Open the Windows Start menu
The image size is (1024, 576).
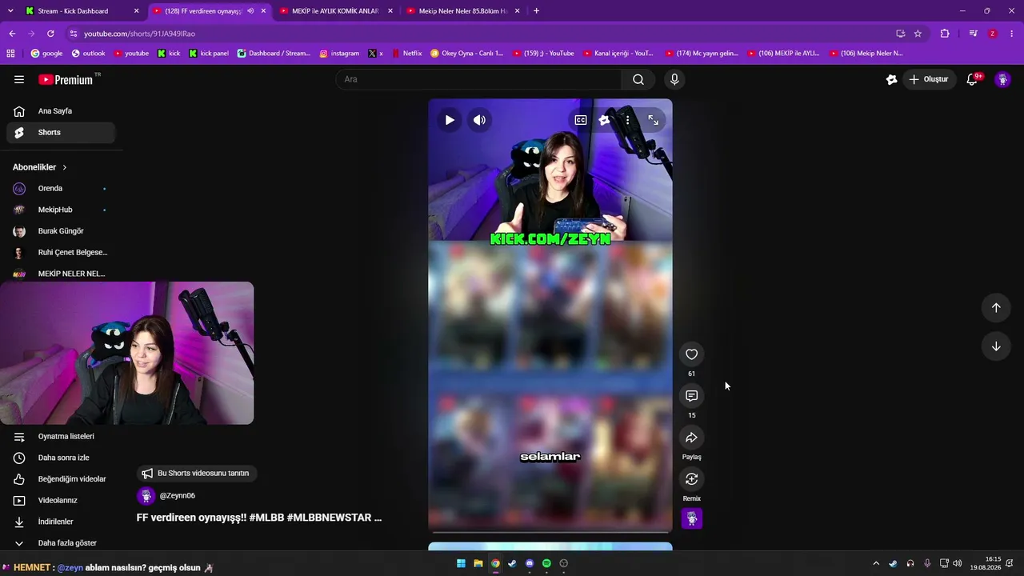[x=461, y=563]
